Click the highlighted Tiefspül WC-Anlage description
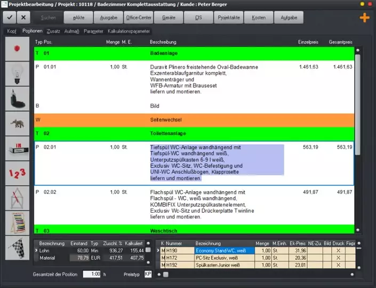 [217, 163]
